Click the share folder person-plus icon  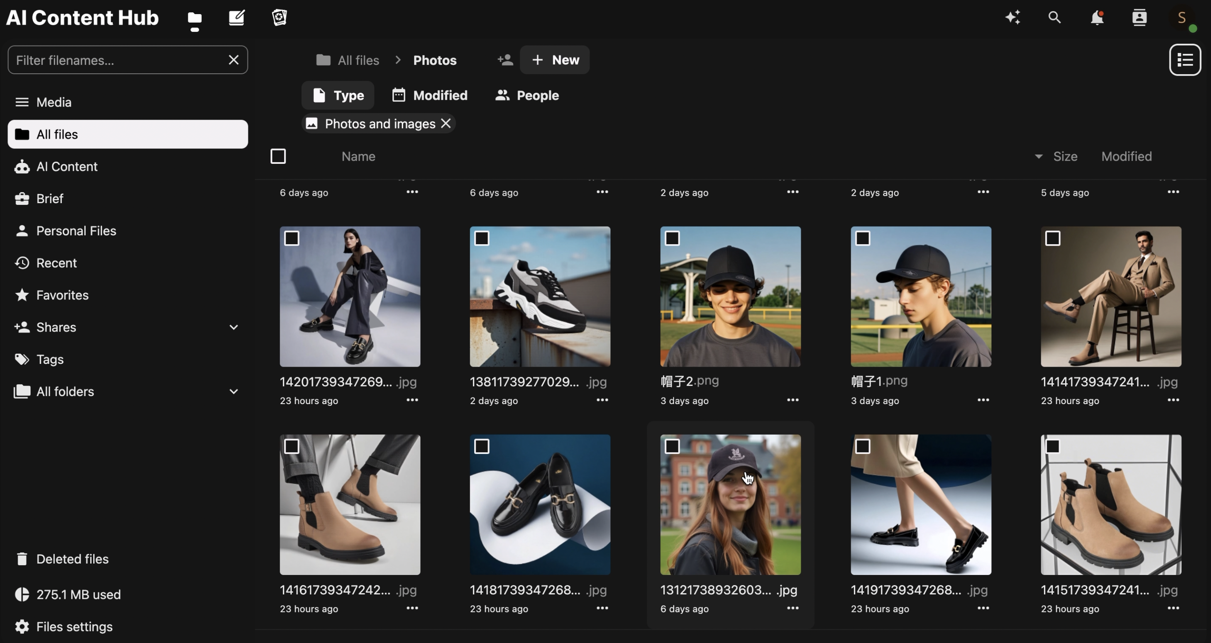pos(505,60)
